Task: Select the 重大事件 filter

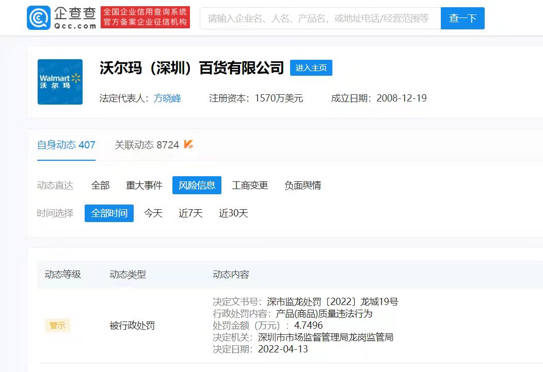Action: [x=144, y=185]
